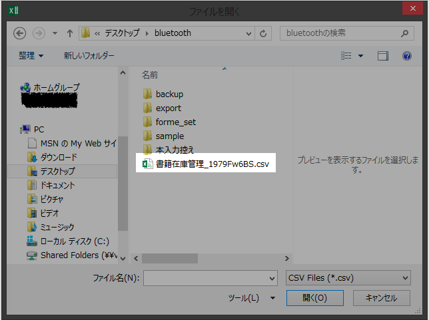Select ダウンロード in the navigation tree
Image resolution: width=429 pixels, height=320 pixels.
coord(59,157)
